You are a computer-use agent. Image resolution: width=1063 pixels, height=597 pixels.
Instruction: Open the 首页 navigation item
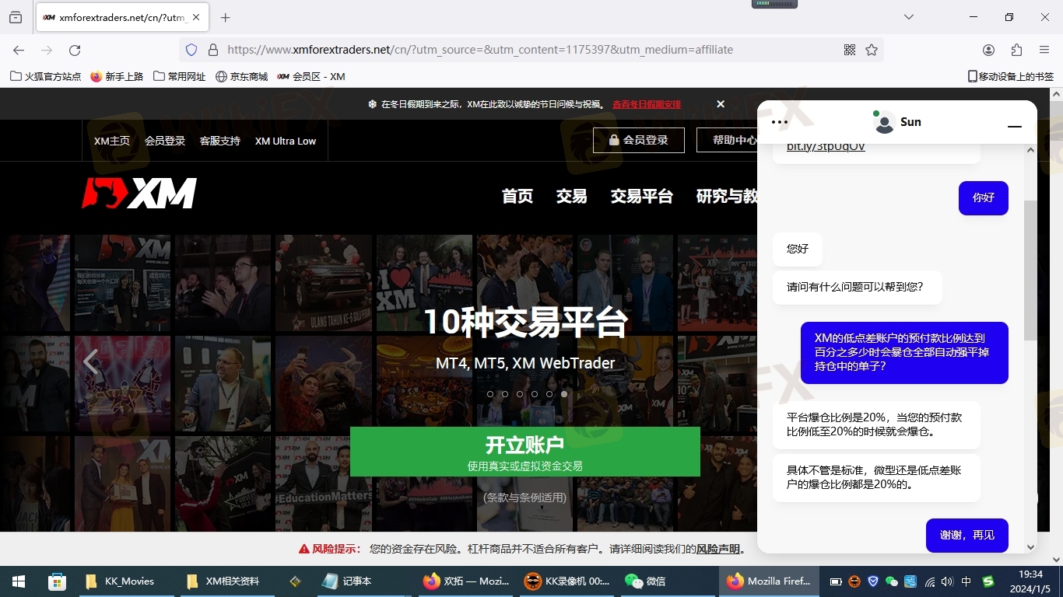point(517,197)
